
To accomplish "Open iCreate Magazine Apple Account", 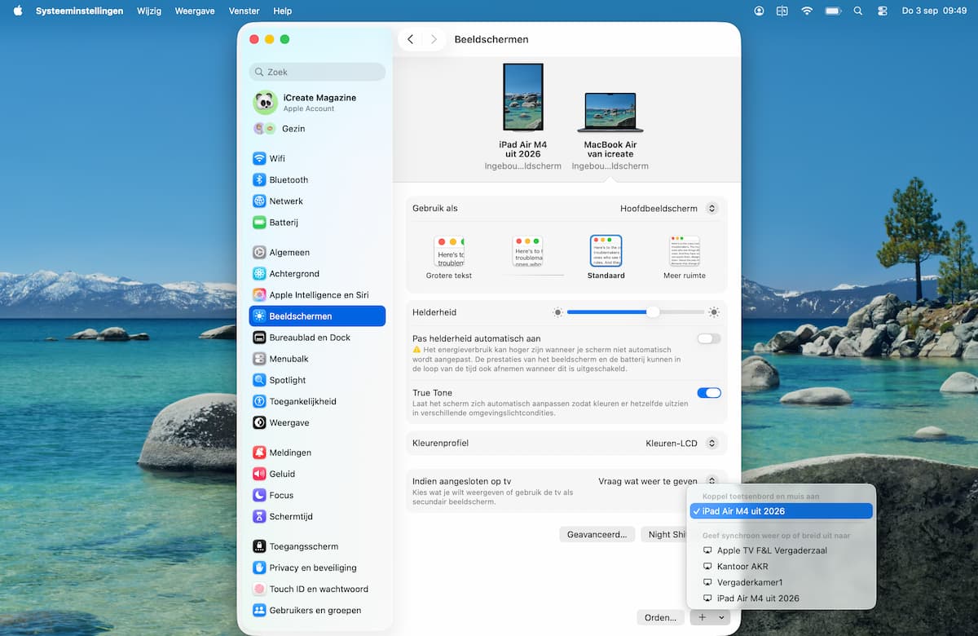I will (x=317, y=102).
